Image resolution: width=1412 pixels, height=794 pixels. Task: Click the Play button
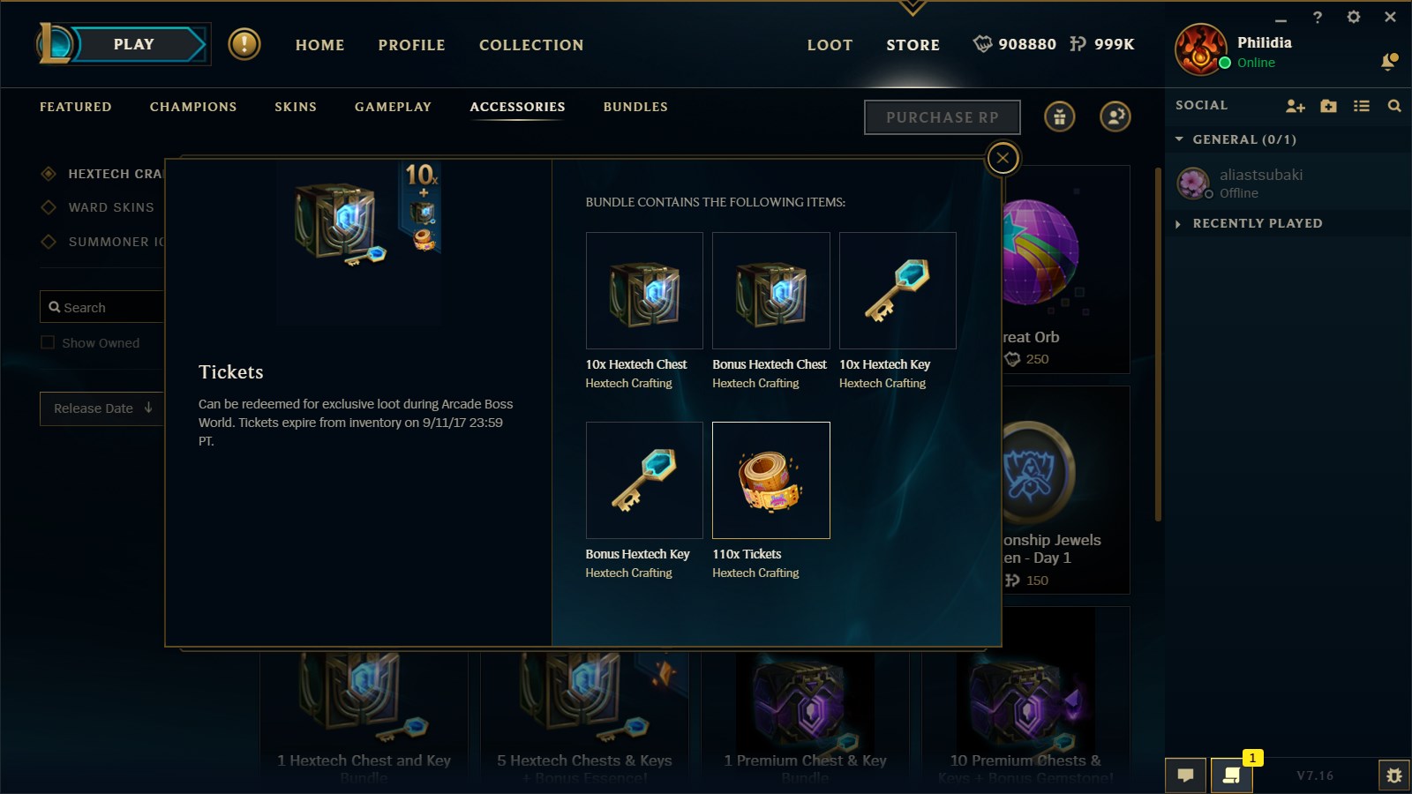click(134, 44)
